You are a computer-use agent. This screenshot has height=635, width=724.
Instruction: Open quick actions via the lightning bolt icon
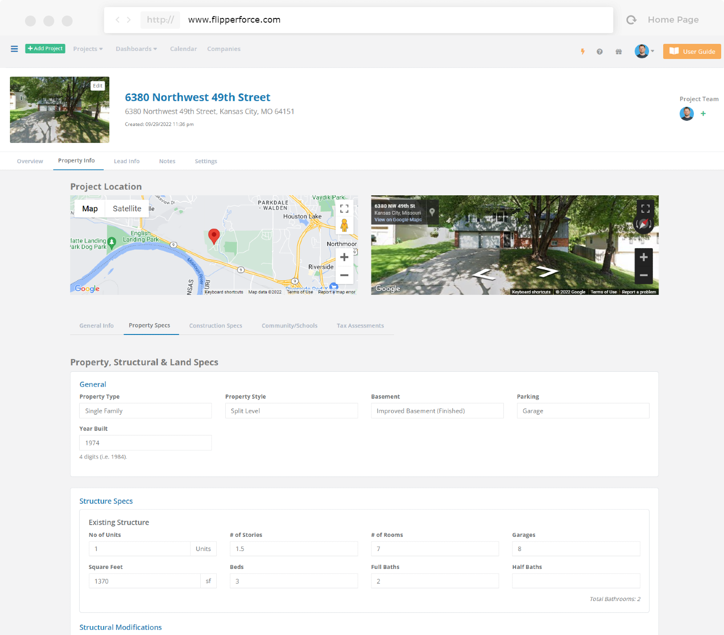click(x=583, y=51)
